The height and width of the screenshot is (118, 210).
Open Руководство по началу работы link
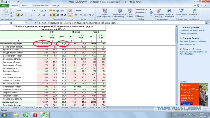click(x=192, y=30)
